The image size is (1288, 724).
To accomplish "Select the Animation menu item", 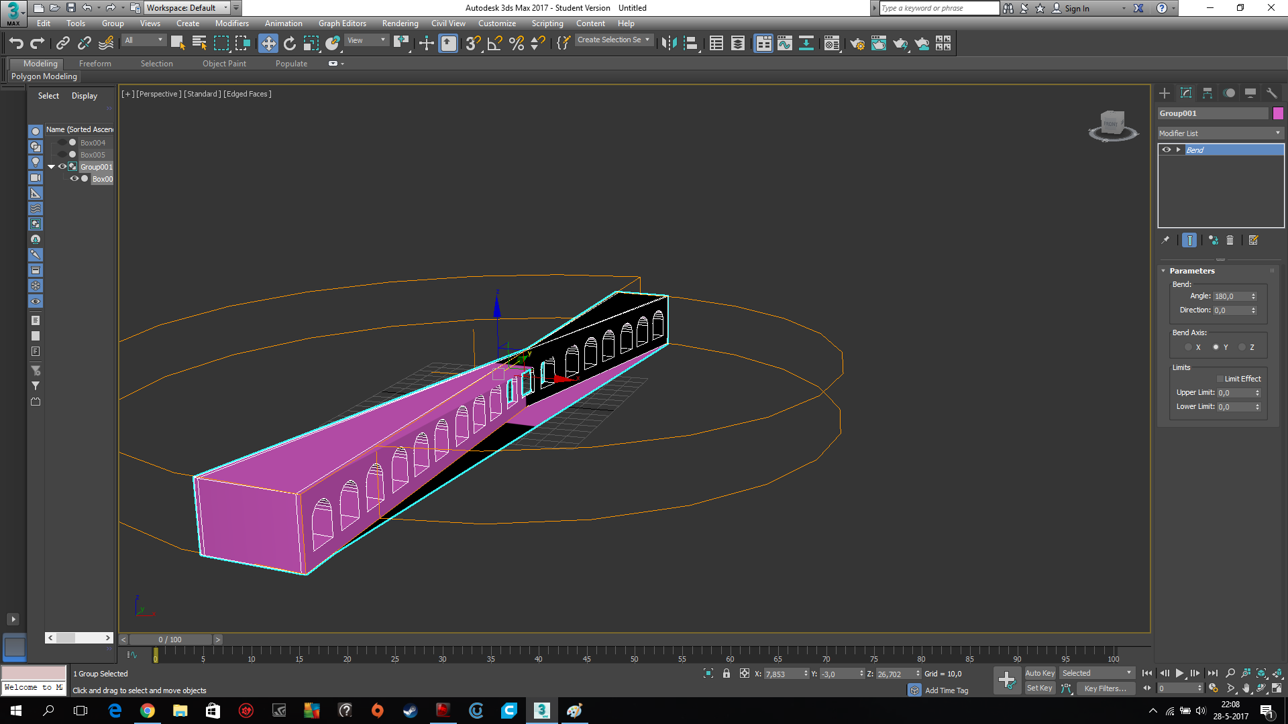I will (283, 23).
